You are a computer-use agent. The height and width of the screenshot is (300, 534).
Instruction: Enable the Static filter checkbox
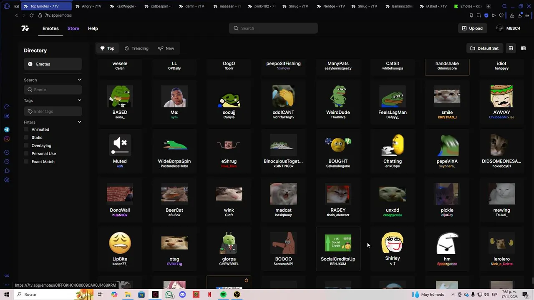pos(26,137)
